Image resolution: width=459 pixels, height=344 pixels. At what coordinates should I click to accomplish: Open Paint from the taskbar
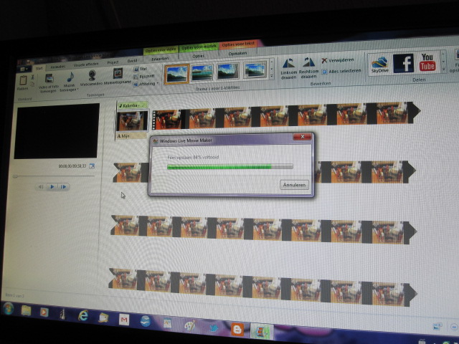click(x=189, y=325)
